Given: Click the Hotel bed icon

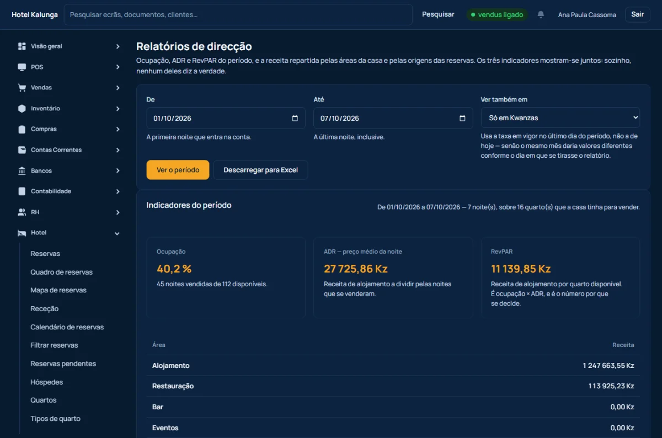Looking at the screenshot, I should coord(22,233).
